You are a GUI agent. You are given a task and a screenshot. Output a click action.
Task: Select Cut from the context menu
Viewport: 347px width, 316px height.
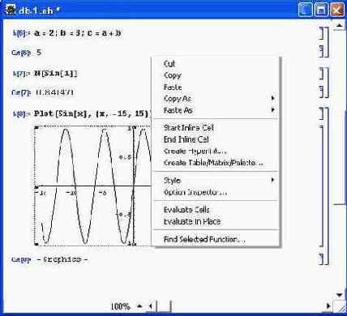click(x=169, y=64)
